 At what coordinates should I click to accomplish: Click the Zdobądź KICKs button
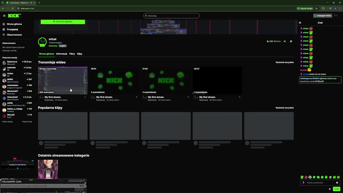click(x=323, y=16)
